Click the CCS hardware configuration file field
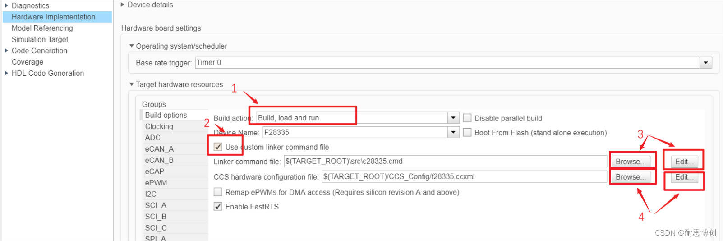The height and width of the screenshot is (241, 723). [464, 176]
